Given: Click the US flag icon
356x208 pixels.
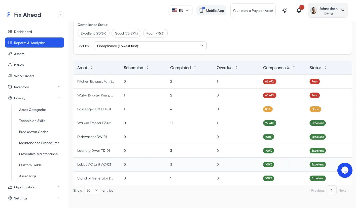Looking at the screenshot, I should point(174,11).
